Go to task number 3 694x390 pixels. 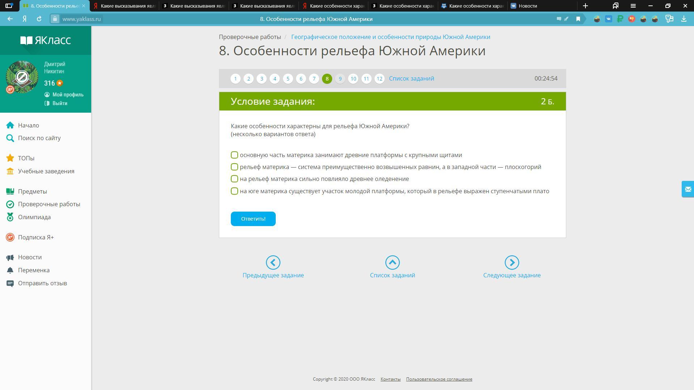tap(262, 78)
